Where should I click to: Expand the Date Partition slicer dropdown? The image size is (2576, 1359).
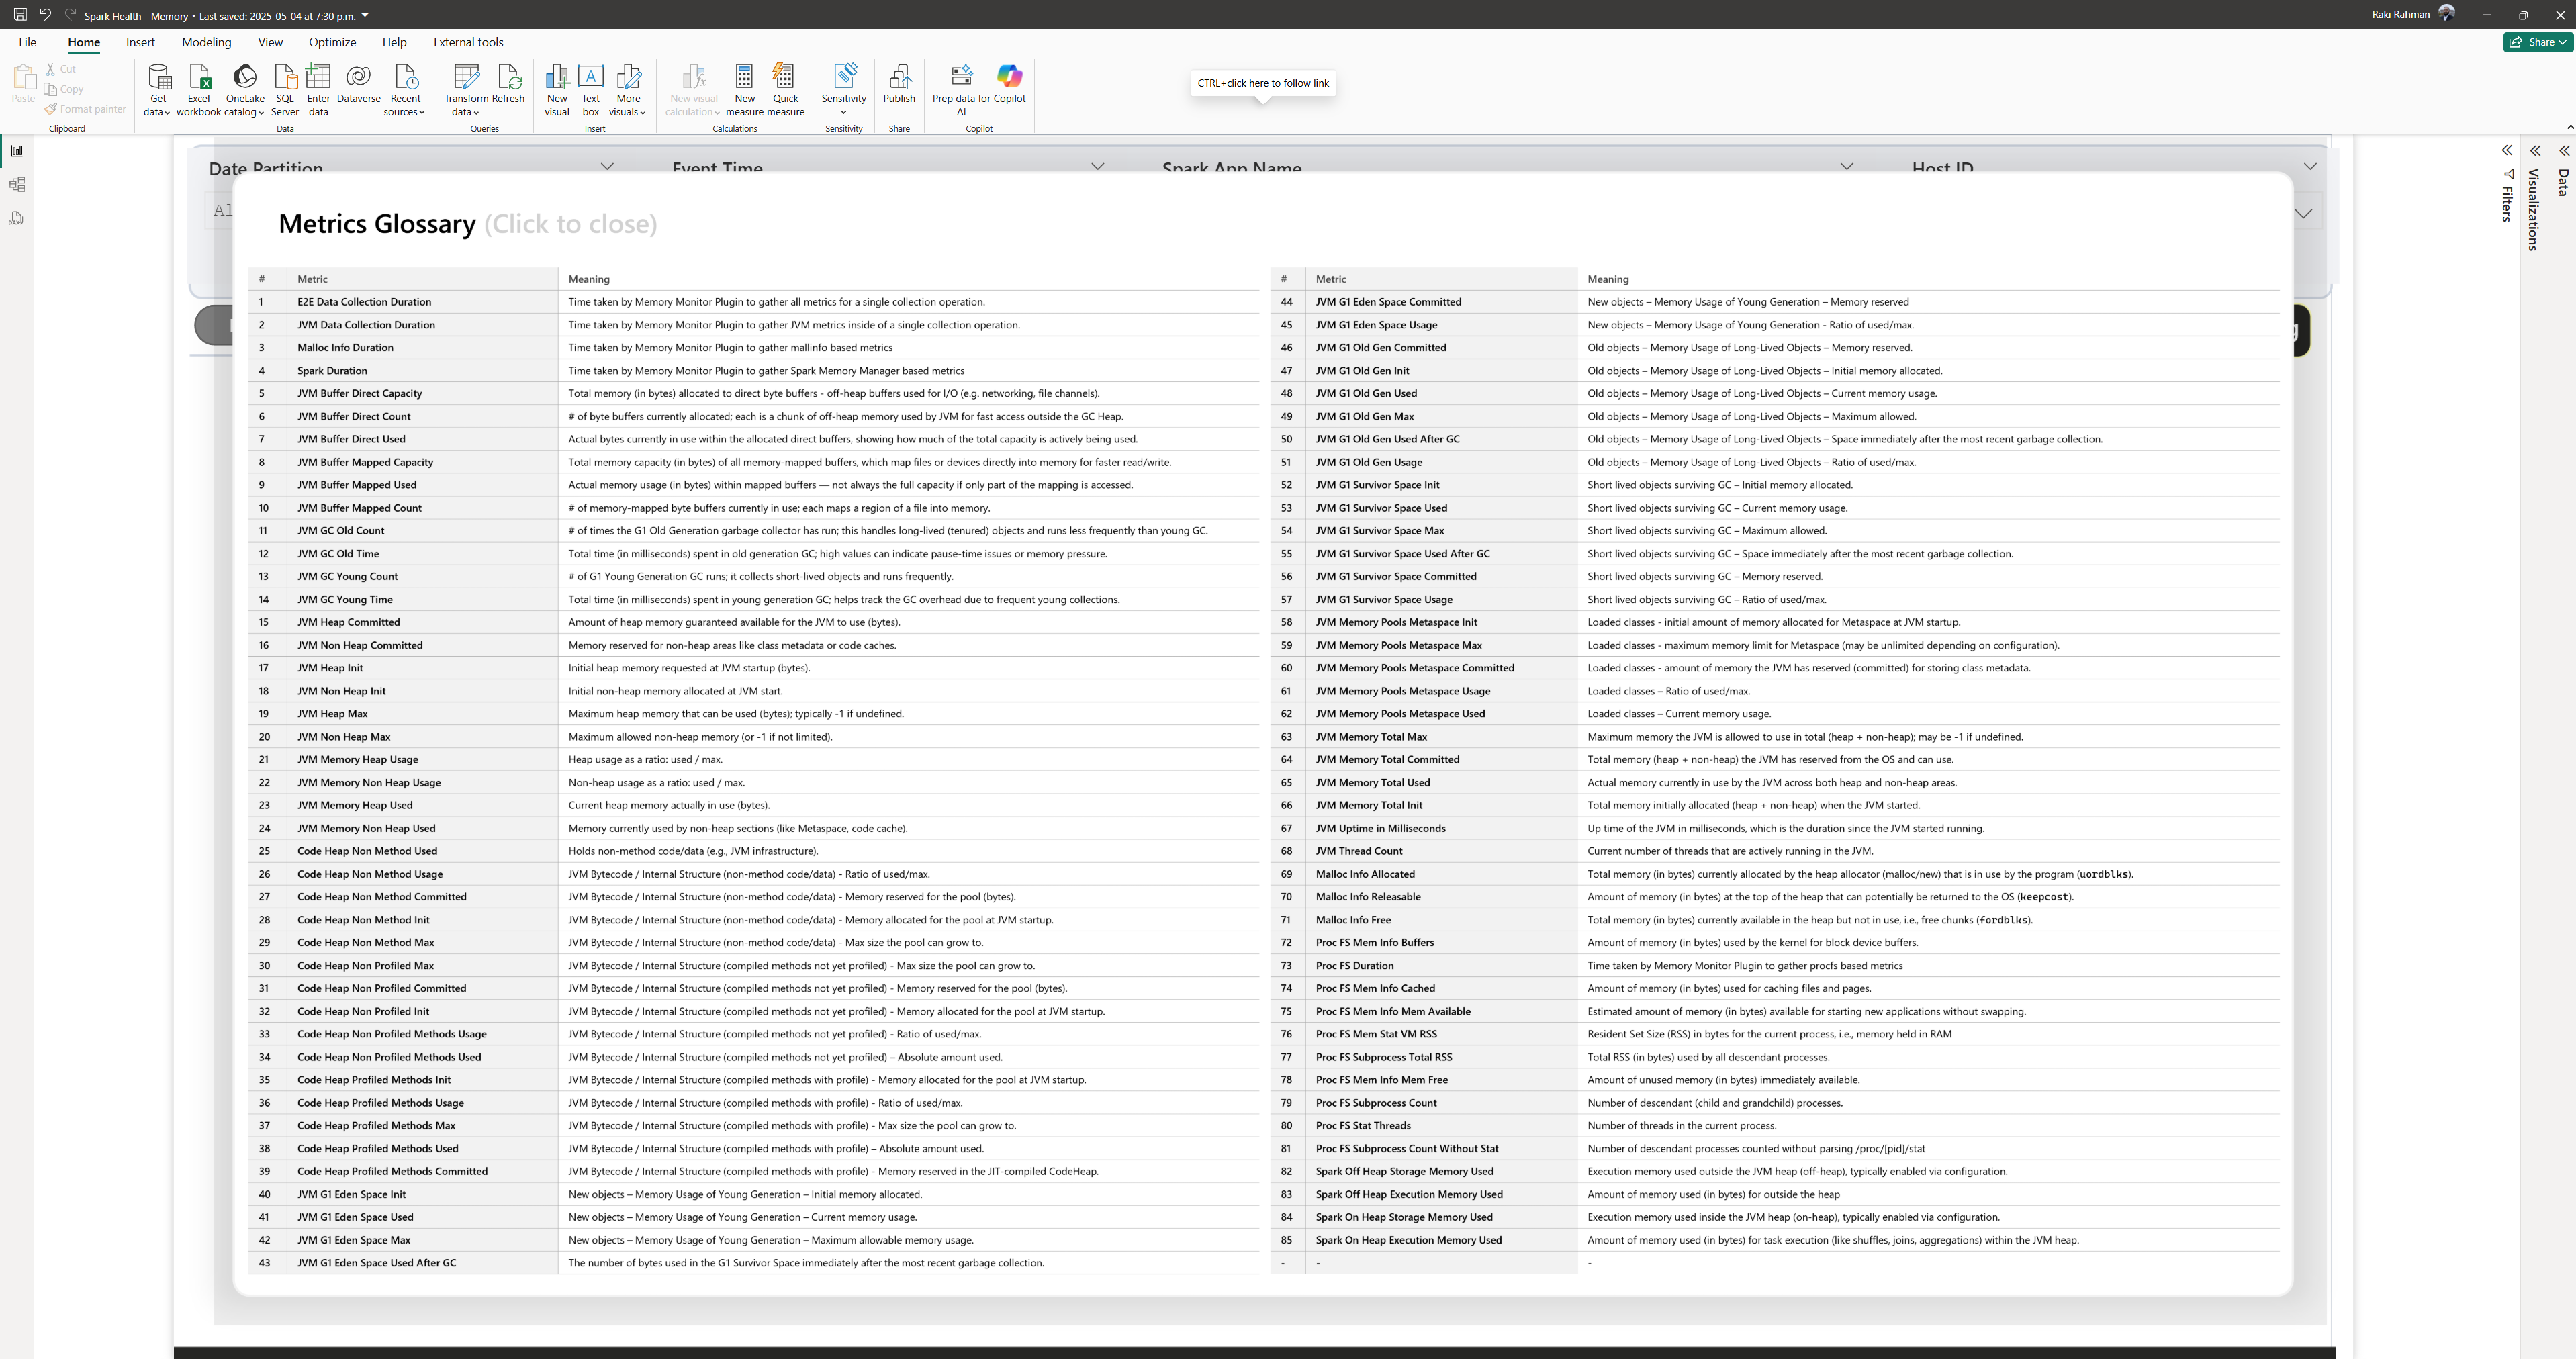coord(607,167)
